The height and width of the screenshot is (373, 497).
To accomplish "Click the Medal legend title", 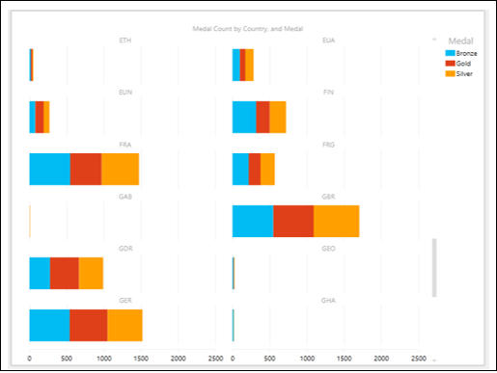I will tap(461, 41).
